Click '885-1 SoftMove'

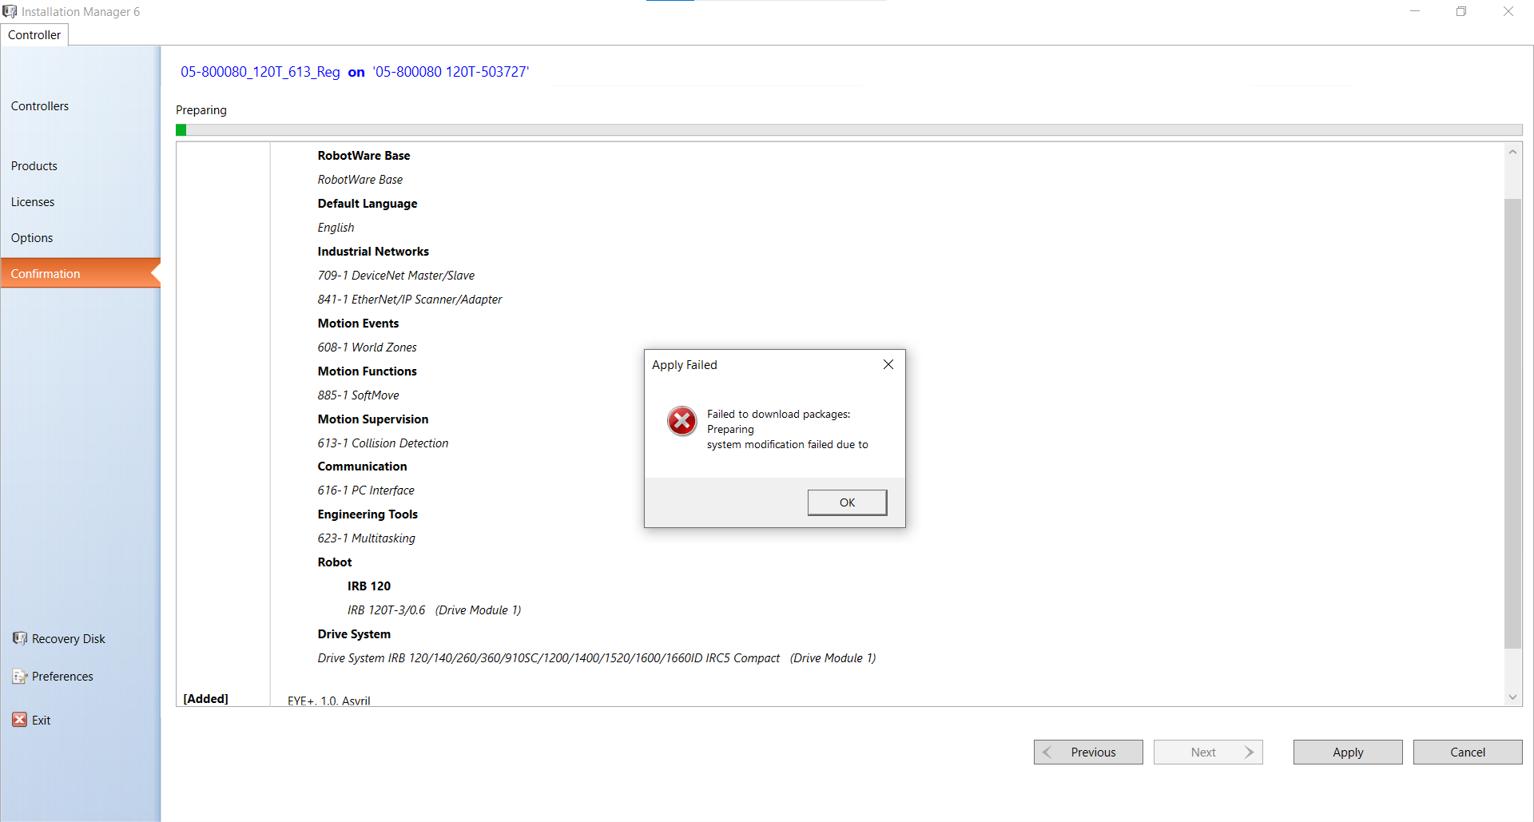click(359, 395)
